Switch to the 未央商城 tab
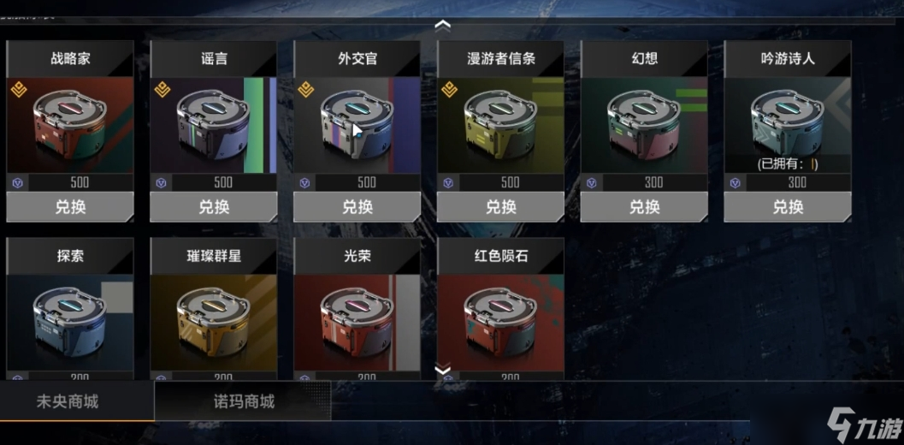This screenshot has height=445, width=904. pyautogui.click(x=68, y=401)
